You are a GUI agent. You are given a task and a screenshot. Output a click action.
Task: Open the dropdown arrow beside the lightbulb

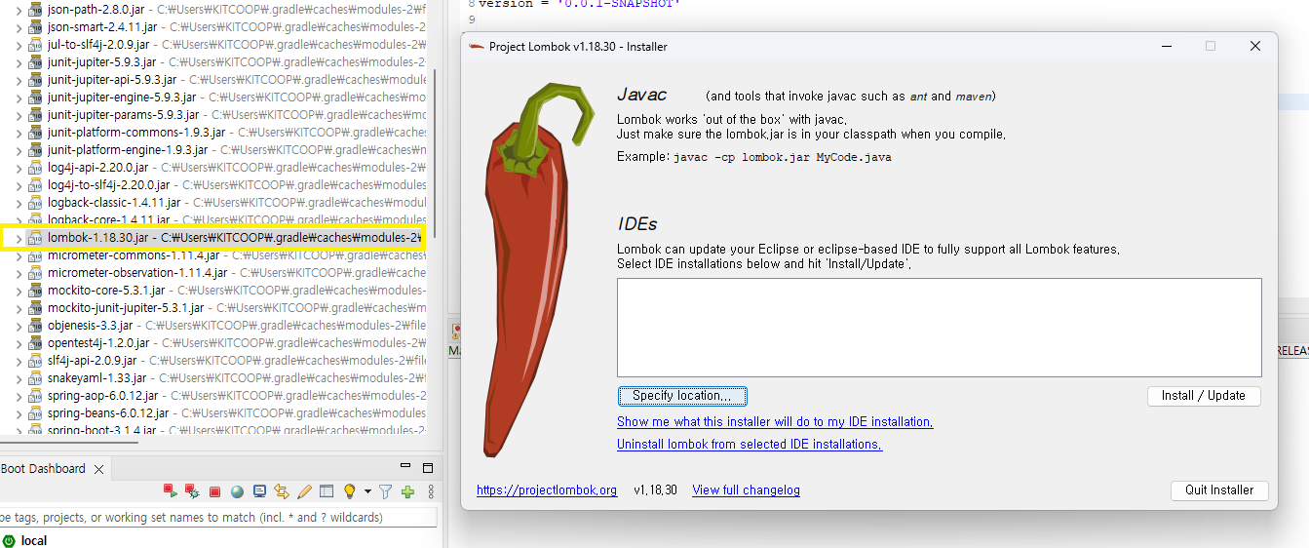[x=367, y=491]
